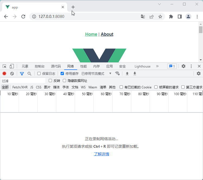The width and height of the screenshot is (203, 180).
Task: Click the browser forward arrow
Action: (x=15, y=17)
